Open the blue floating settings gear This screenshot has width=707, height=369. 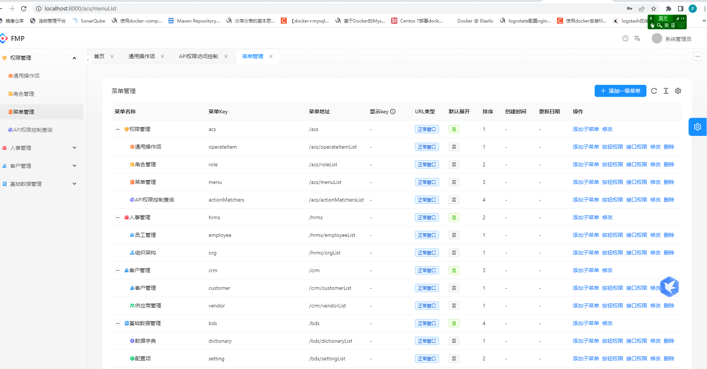pos(698,127)
